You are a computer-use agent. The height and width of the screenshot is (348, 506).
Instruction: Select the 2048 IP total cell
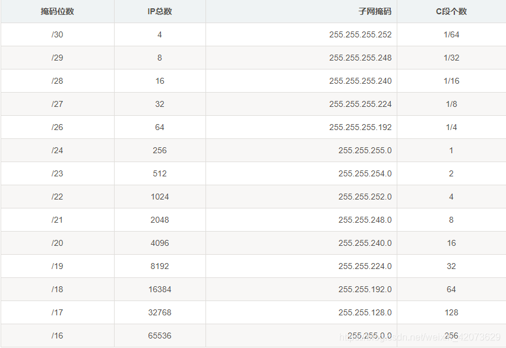pos(160,220)
